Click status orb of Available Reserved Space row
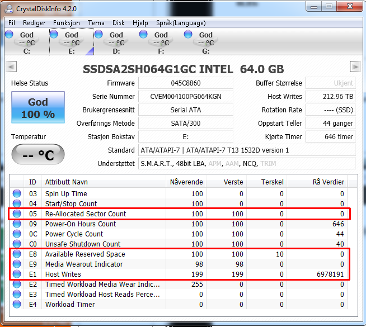 click(17, 254)
